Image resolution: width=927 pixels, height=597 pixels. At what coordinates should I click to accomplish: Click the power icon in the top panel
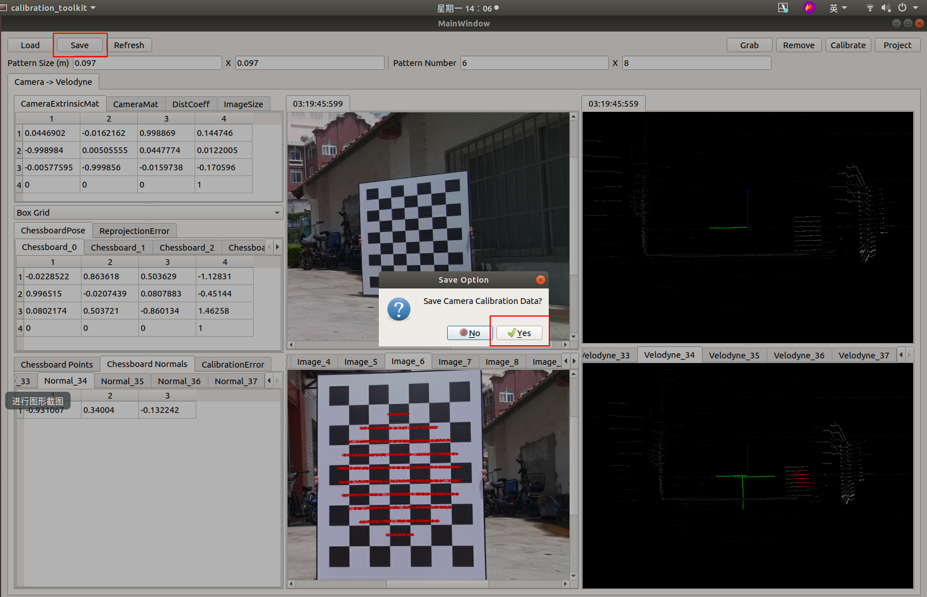901,8
